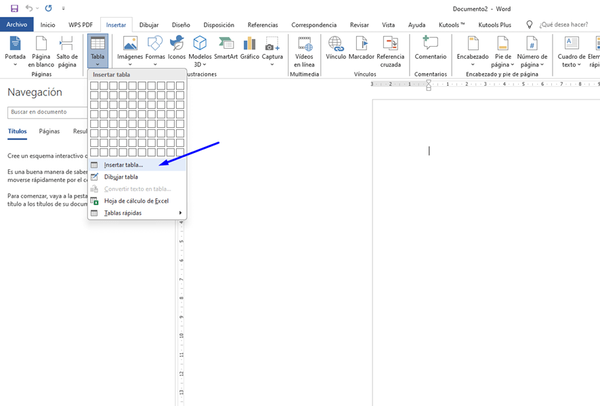The height and width of the screenshot is (406, 600).
Task: Open the Tablas rápidas submenu
Action: [x=123, y=212]
